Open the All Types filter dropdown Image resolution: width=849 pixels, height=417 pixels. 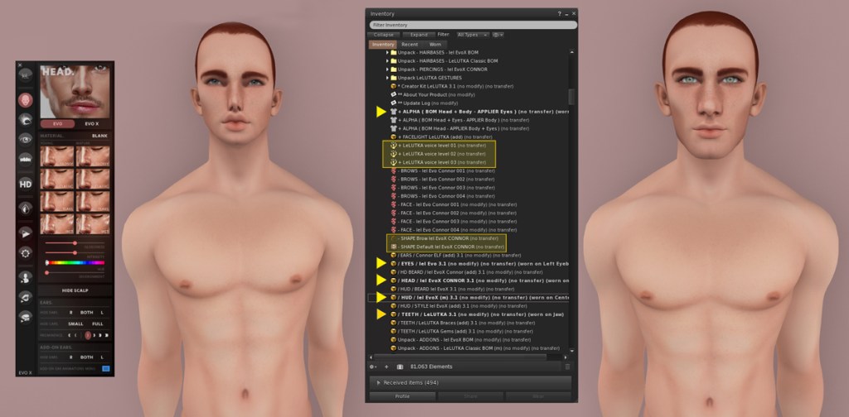(472, 35)
